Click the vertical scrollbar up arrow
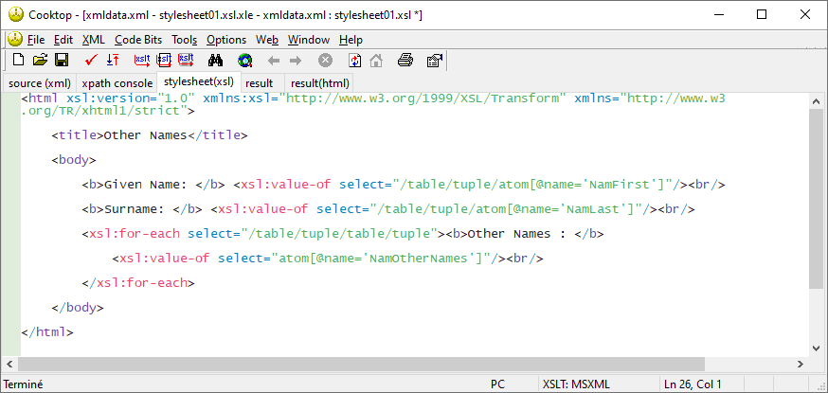 [x=816, y=101]
